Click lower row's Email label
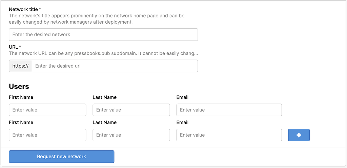The width and height of the screenshot is (347, 168). click(182, 122)
